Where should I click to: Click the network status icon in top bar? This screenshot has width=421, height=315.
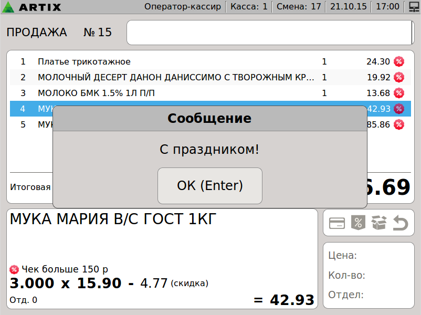click(x=412, y=7)
